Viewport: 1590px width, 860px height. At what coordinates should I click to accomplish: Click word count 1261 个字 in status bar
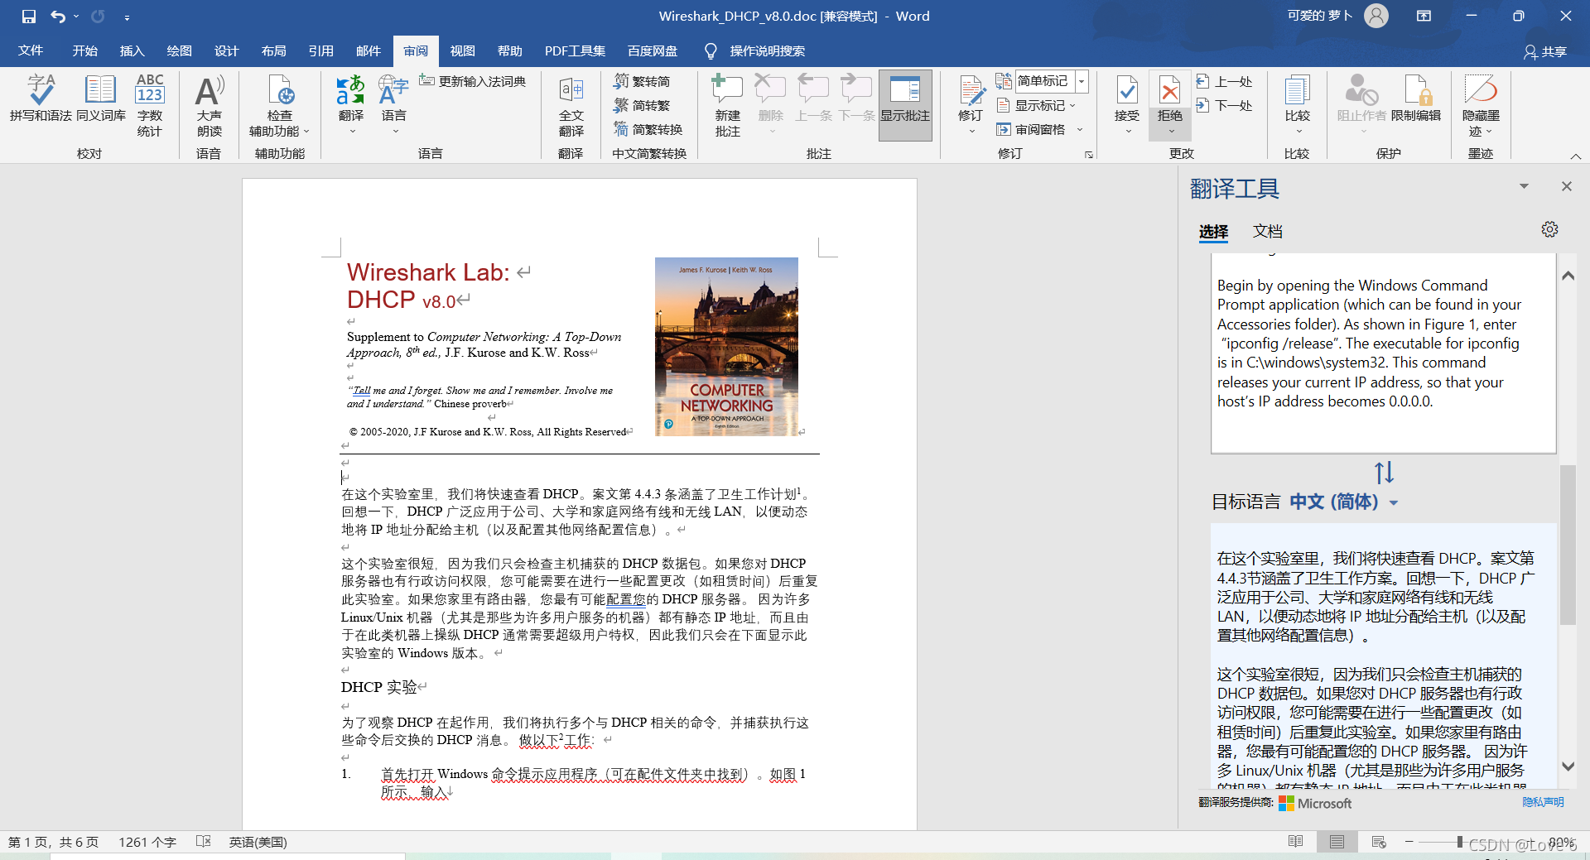click(x=147, y=842)
